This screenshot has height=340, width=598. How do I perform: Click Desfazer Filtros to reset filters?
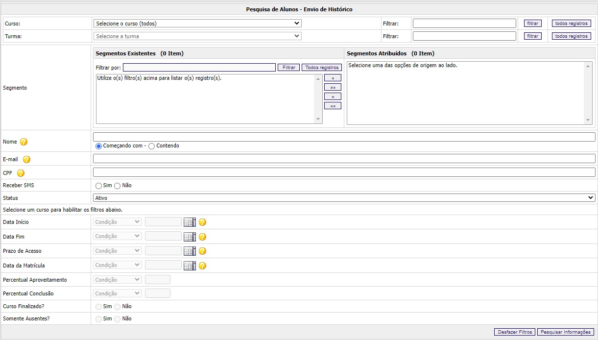pyautogui.click(x=515, y=332)
